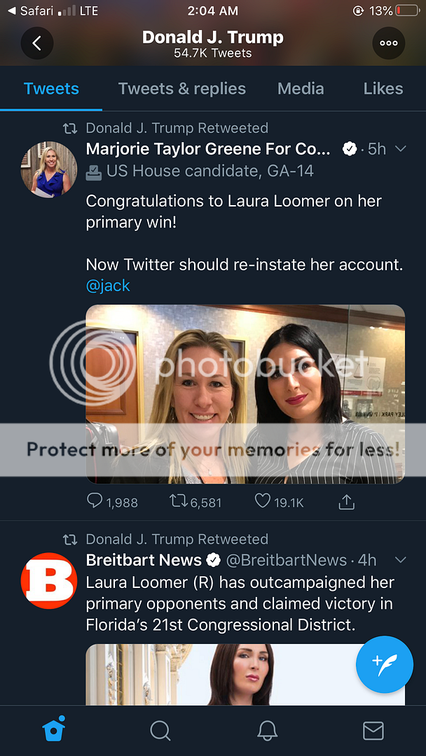Screen dimensions: 426x756
Task: Switch to the Media tab
Action: [301, 89]
